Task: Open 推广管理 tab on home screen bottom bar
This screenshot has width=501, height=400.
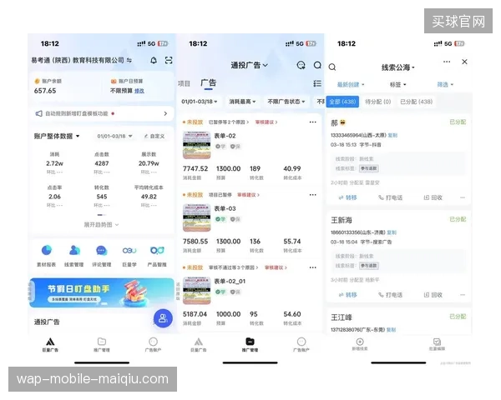Action: click(x=102, y=344)
